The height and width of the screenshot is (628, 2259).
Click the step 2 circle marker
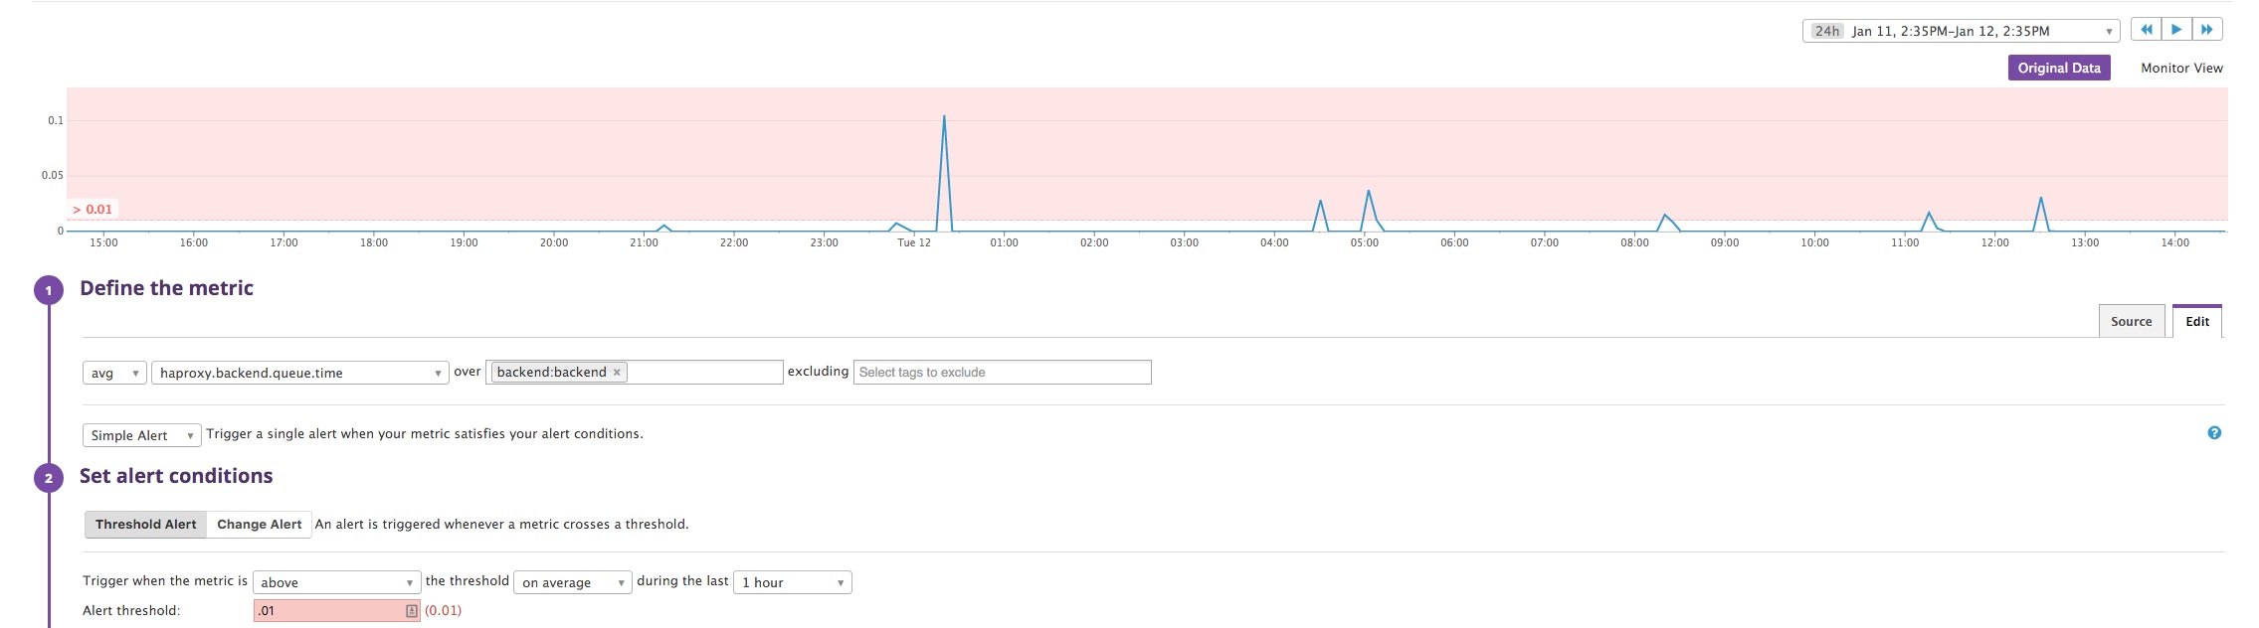[48, 478]
